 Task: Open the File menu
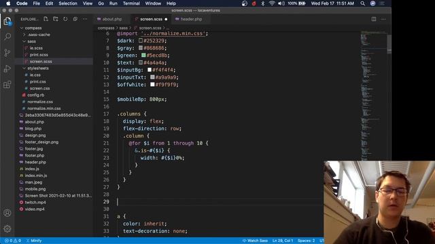pyautogui.click(x=36, y=3)
